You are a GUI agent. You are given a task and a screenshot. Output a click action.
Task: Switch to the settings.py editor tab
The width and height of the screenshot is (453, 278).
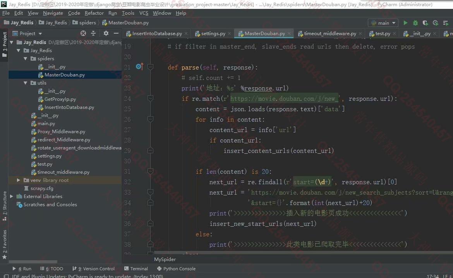click(x=213, y=34)
